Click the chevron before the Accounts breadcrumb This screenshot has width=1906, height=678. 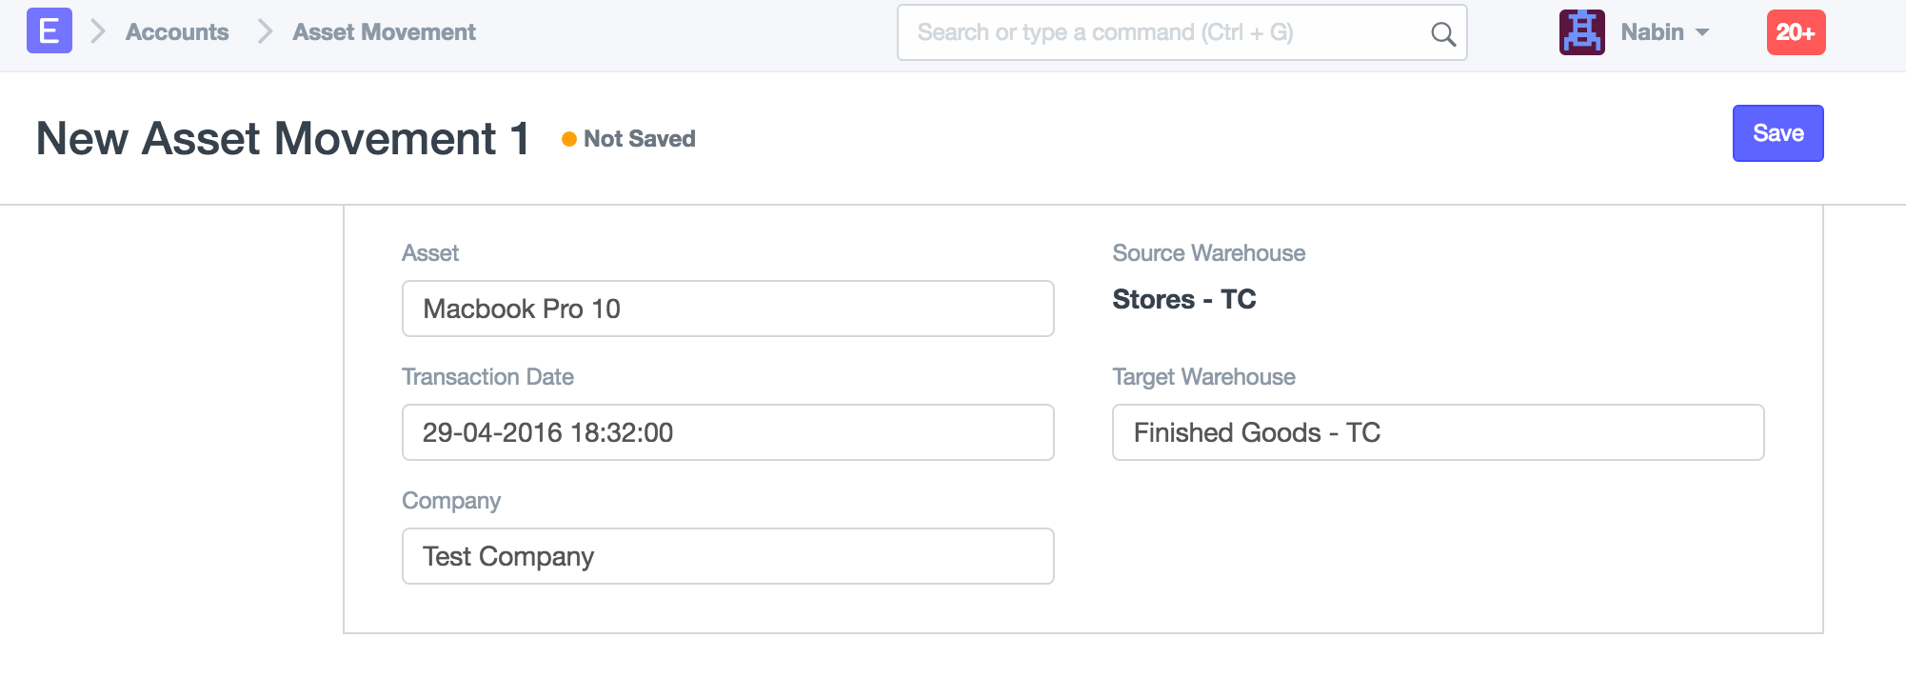97,32
